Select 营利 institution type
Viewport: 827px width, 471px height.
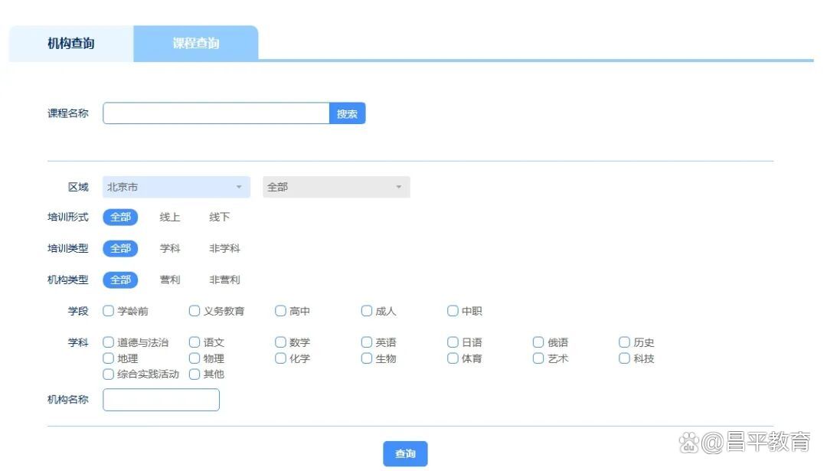pos(170,280)
